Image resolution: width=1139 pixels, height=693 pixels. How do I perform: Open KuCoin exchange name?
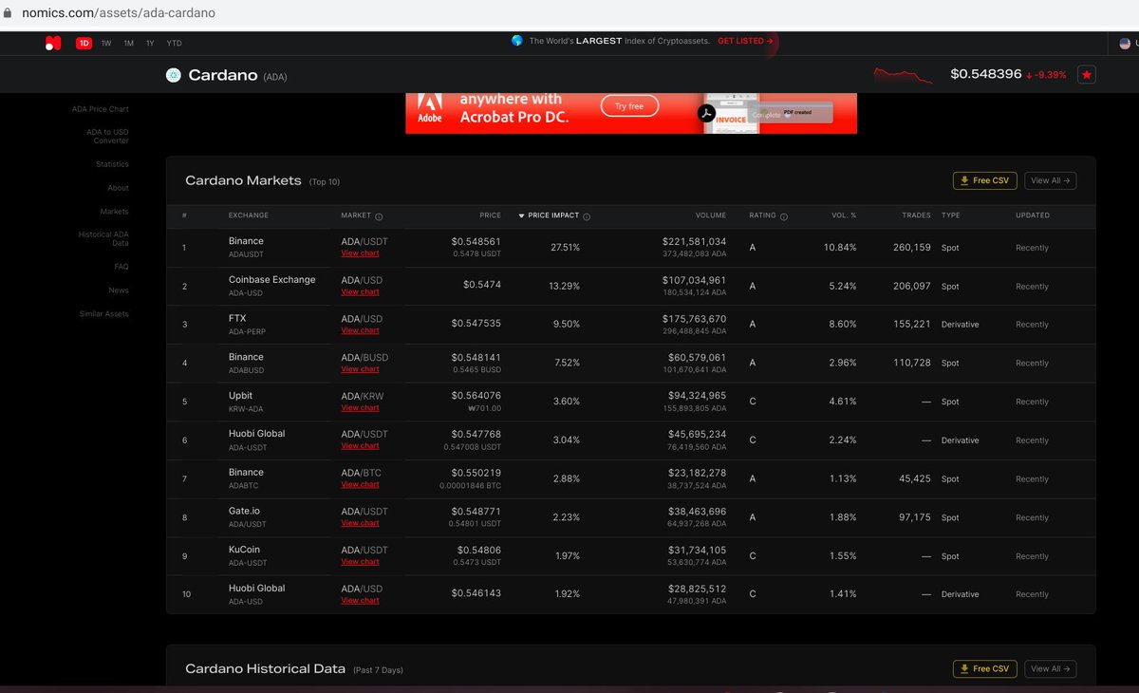[244, 549]
